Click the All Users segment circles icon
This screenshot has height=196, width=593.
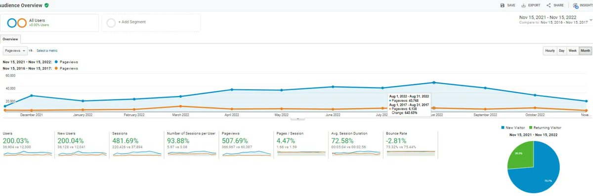[16, 23]
